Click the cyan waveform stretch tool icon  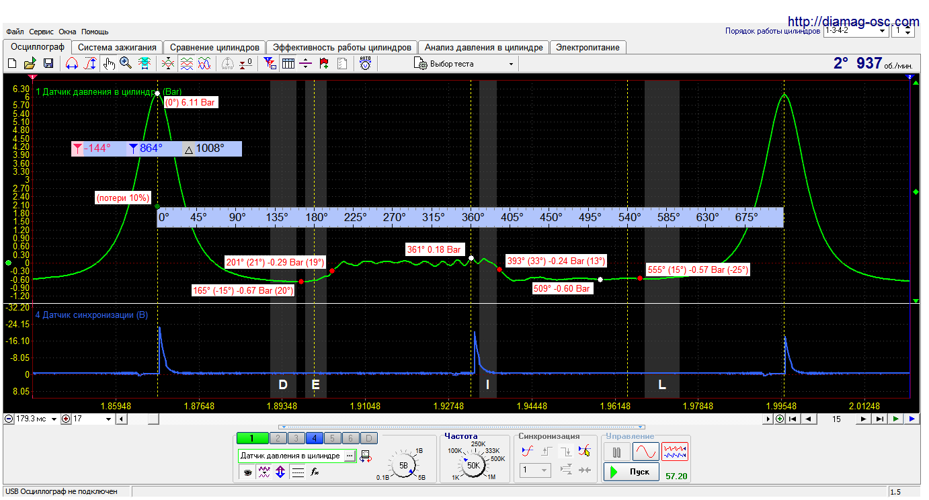point(145,63)
